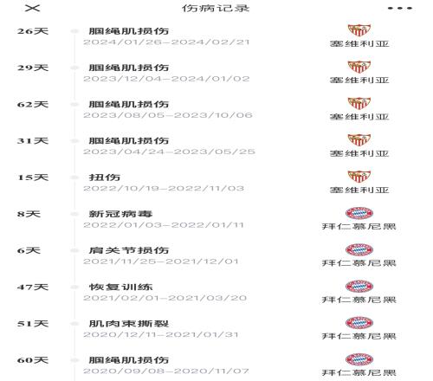Click Bayern crest beside 肩关节损伤 entry
The image size is (433, 381).
tap(359, 250)
